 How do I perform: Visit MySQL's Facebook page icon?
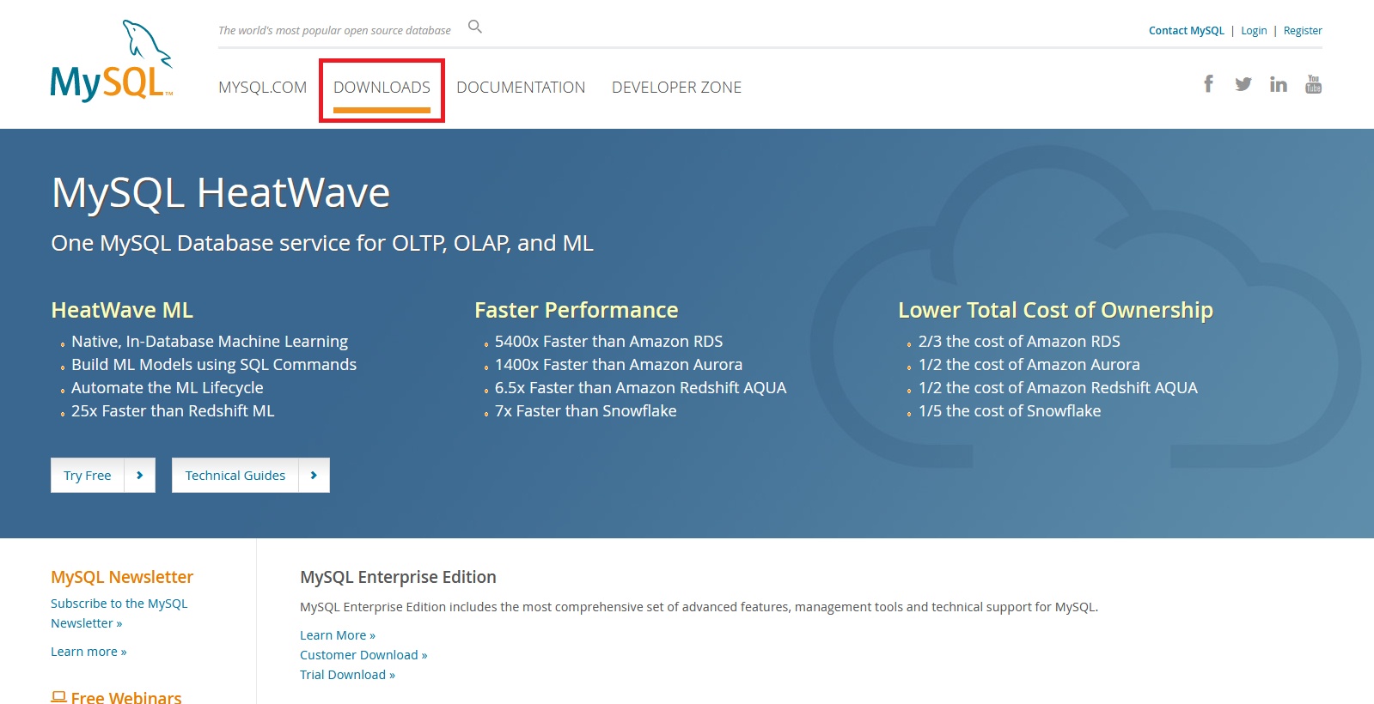click(1209, 83)
